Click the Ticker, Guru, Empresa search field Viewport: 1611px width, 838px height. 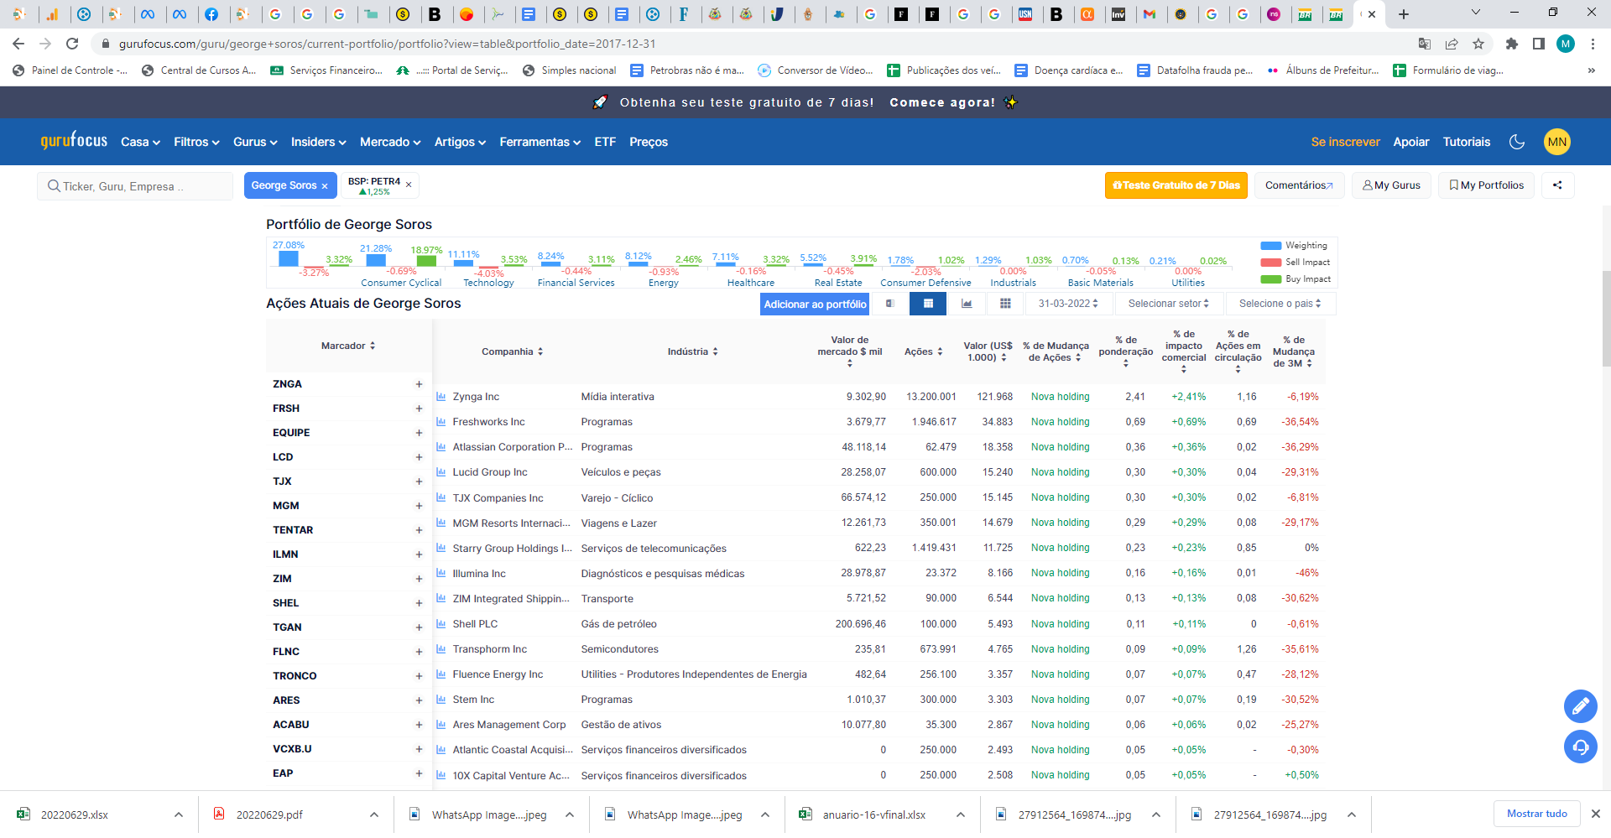tap(135, 186)
